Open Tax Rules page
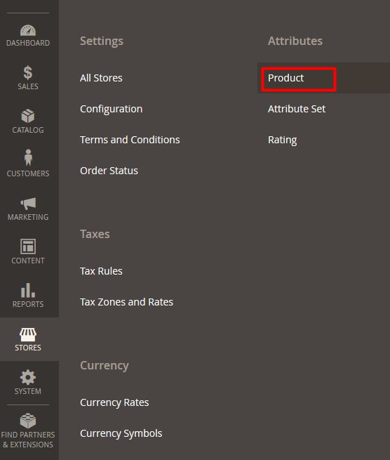This screenshot has height=460, width=390. [x=101, y=271]
